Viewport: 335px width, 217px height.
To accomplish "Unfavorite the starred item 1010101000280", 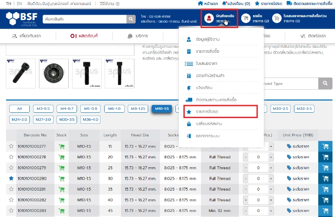I will (x=11, y=178).
